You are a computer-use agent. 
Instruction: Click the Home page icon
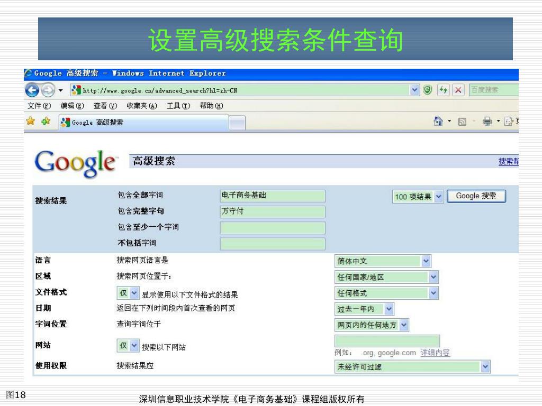point(438,121)
